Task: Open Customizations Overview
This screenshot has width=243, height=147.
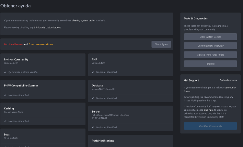Action: tap(210, 46)
